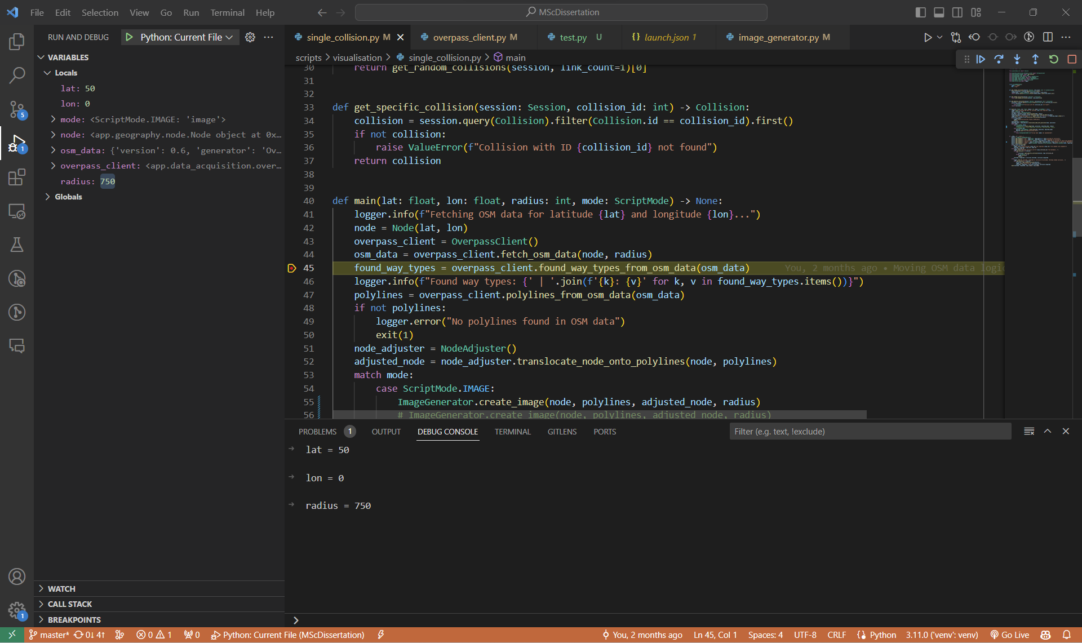Close the single_collision.py tab
The image size is (1082, 643).
tap(401, 37)
